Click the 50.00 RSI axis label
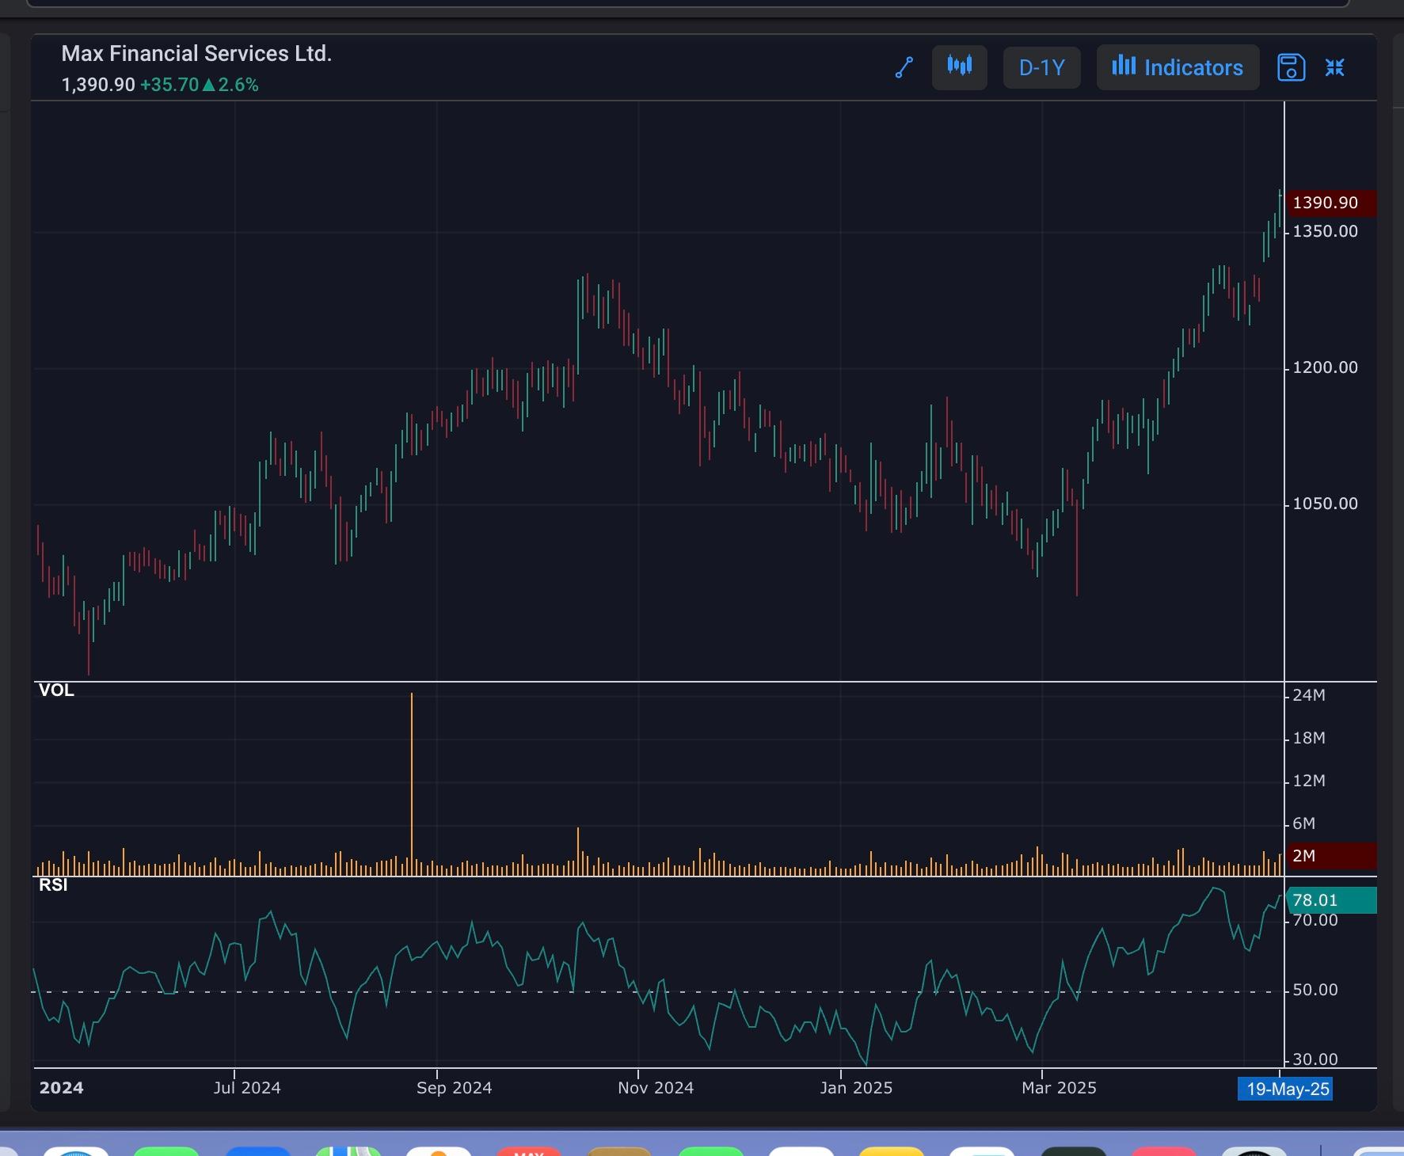1404x1156 pixels. pos(1315,990)
